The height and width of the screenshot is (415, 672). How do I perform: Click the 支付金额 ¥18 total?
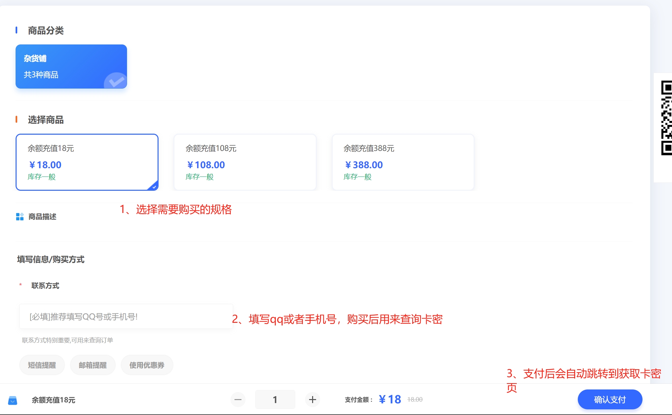point(390,399)
